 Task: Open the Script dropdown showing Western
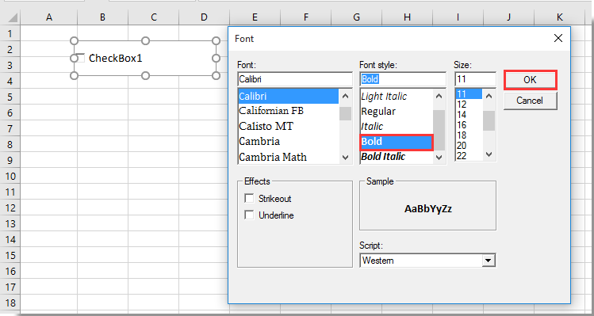(489, 261)
